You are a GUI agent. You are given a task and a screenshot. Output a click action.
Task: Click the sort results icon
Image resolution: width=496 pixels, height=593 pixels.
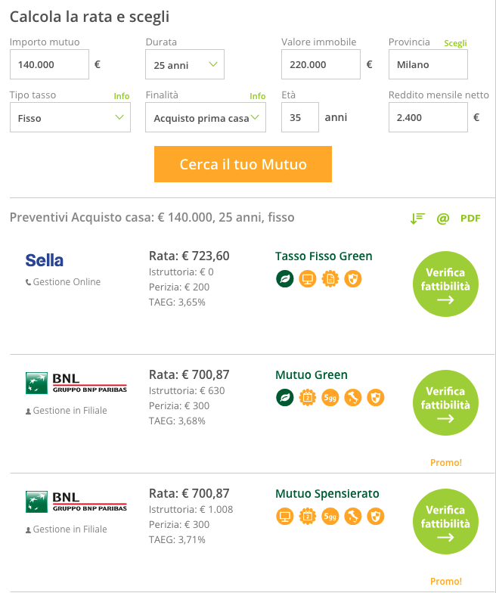[x=417, y=218]
